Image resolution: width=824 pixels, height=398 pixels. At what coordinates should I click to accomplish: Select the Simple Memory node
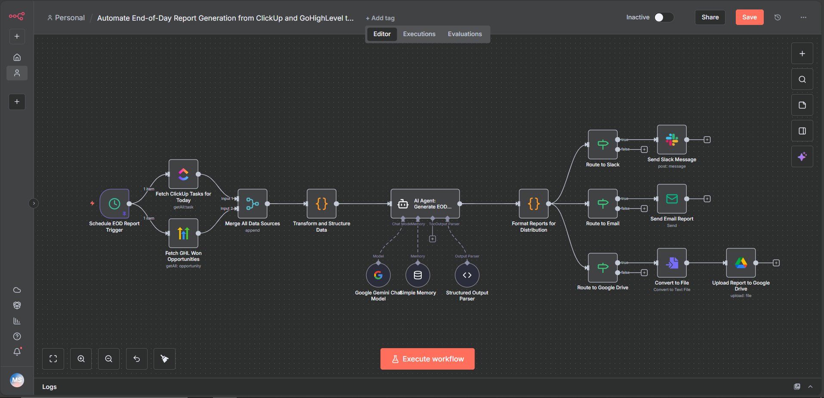tap(418, 275)
